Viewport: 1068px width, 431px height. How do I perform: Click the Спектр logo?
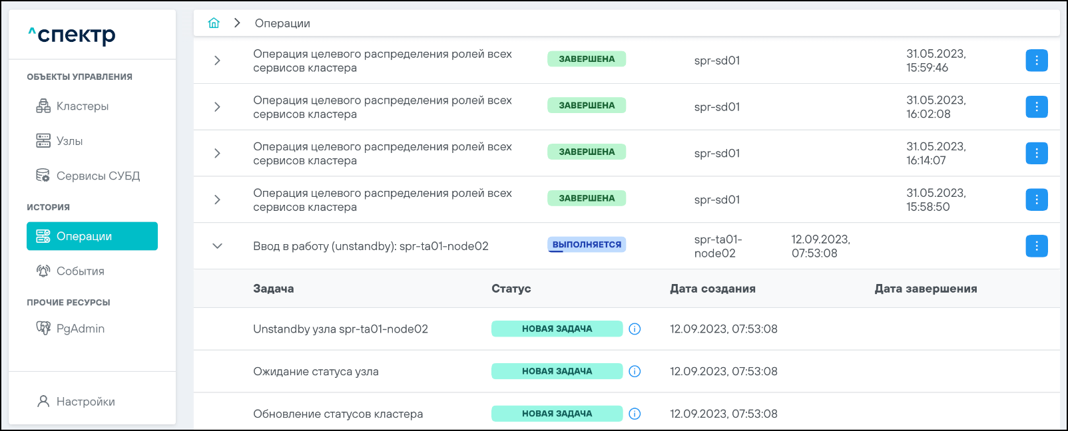tap(72, 35)
